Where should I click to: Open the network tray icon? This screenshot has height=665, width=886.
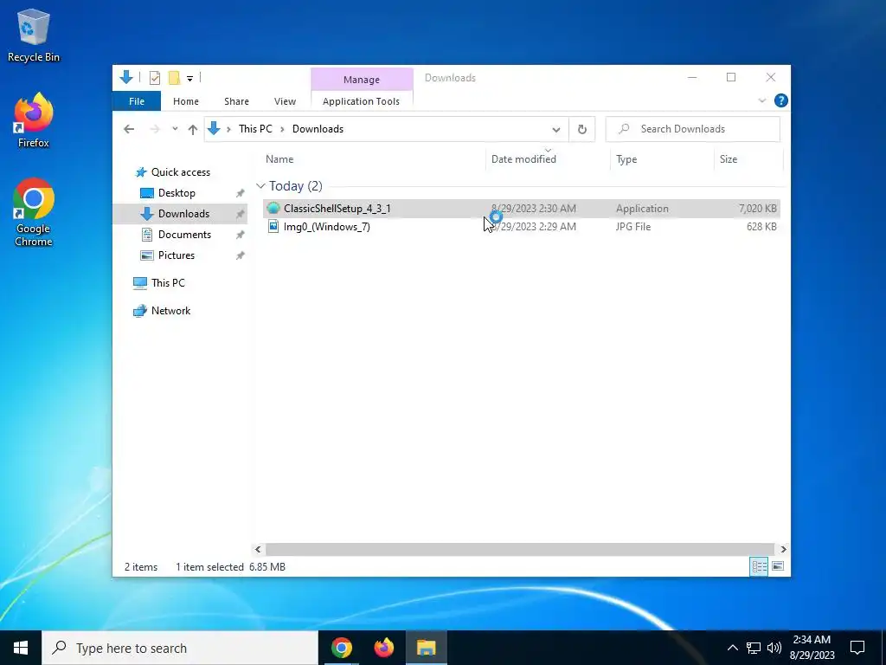coord(754,648)
